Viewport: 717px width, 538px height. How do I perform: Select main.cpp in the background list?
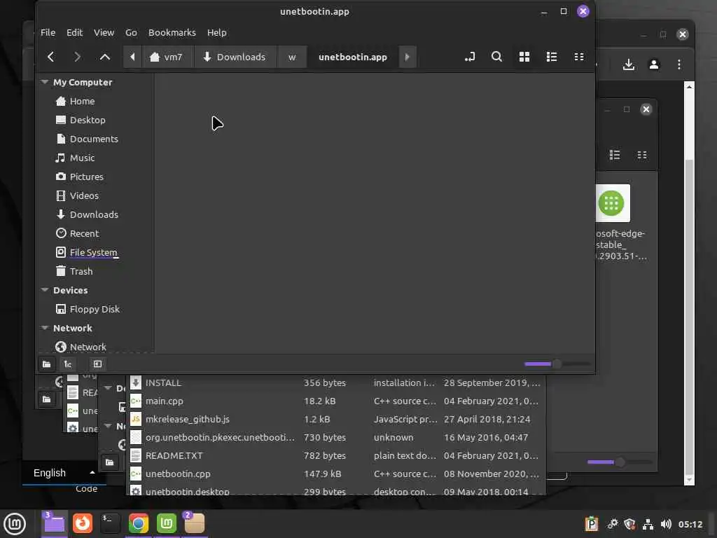pyautogui.click(x=336, y=401)
